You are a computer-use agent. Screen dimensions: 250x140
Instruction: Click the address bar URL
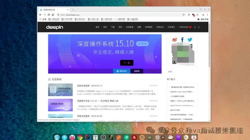point(70,15)
